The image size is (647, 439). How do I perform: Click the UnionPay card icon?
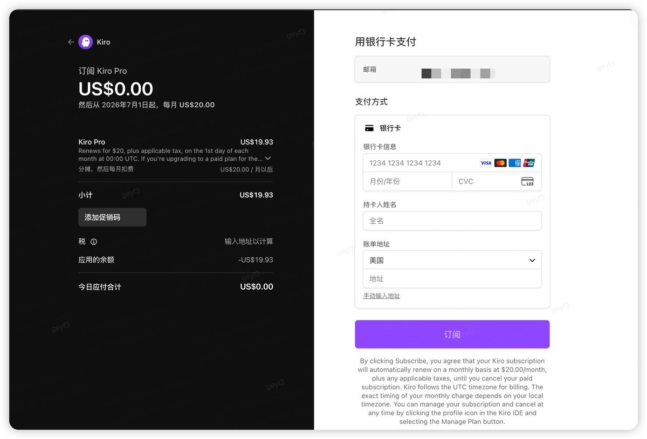[529, 163]
